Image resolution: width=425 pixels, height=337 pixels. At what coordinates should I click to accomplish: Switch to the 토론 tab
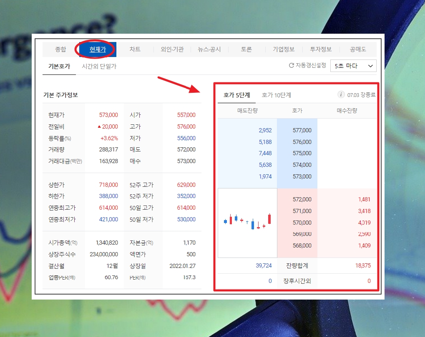(246, 49)
